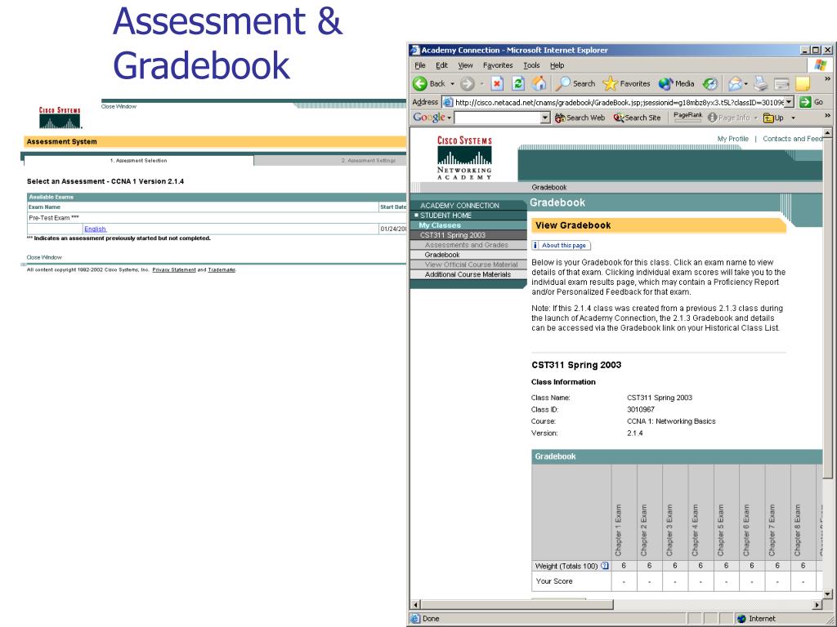Click the horizontal scrollbar left arrow

point(415,605)
